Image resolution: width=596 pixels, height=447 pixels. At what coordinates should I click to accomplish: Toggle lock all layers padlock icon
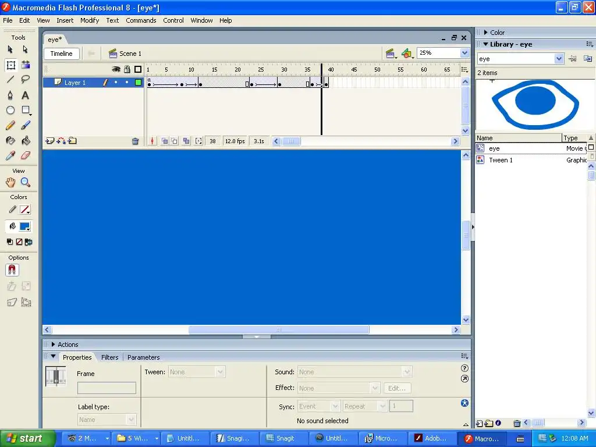point(127,69)
